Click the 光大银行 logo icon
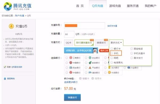 coord(109,68)
